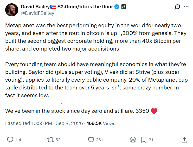The image size is (193, 147).
Task: Click the 114 replies count
Action: [18, 140]
